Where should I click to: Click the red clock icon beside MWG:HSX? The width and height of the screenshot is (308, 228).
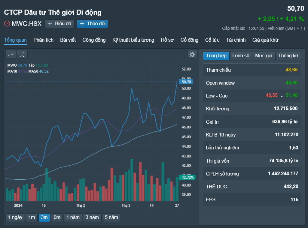[7, 24]
